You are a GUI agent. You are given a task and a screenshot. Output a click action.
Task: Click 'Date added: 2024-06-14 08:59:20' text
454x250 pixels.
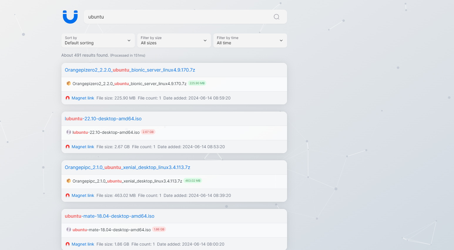(197, 98)
